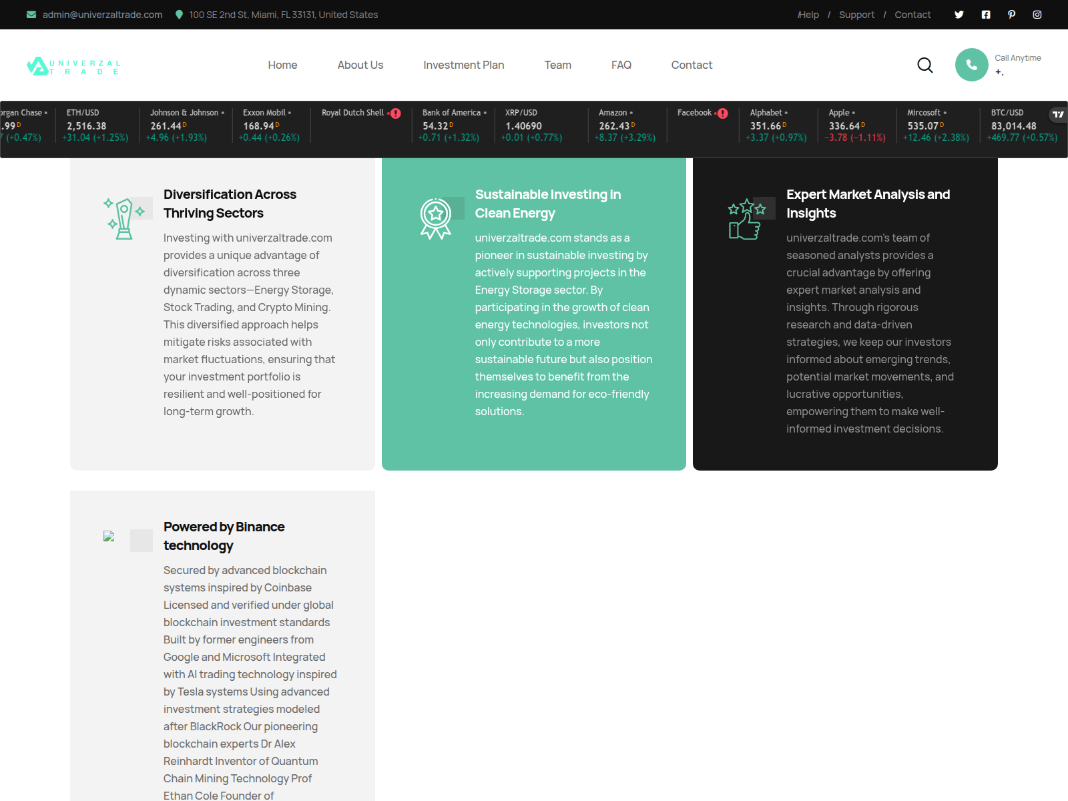This screenshot has width=1068, height=801.
Task: Open the About Us menu item
Action: [360, 65]
